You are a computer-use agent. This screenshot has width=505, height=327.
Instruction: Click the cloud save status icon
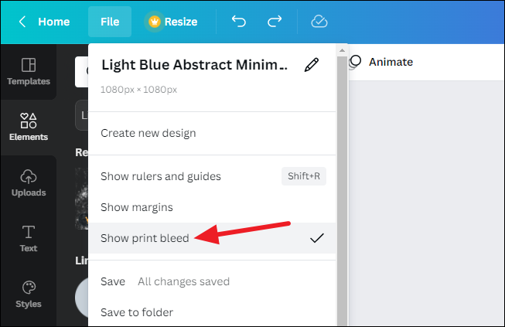tap(319, 22)
